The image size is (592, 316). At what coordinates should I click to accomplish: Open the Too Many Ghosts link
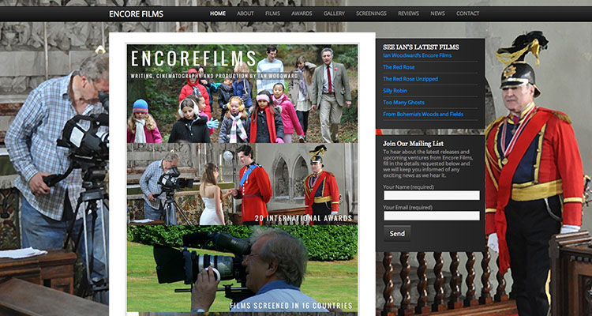click(x=403, y=103)
